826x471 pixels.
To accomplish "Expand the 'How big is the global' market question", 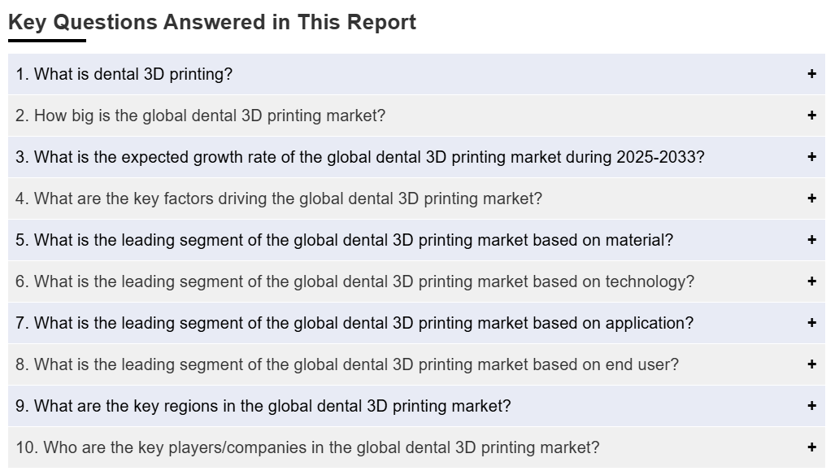I will 811,116.
